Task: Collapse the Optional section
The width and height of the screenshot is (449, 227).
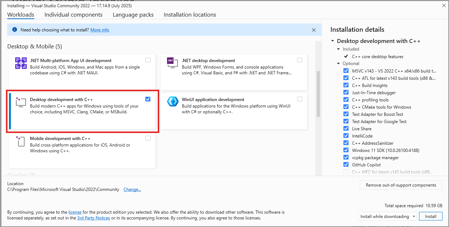Action: click(338, 64)
